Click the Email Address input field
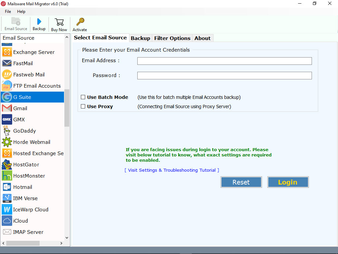This screenshot has height=254, width=338. coord(224,61)
